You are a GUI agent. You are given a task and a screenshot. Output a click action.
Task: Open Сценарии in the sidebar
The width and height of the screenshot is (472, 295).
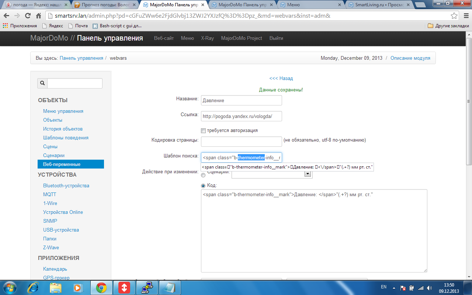coord(54,155)
